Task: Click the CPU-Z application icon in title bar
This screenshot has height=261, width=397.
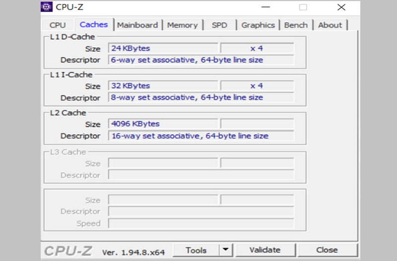Action: point(47,7)
